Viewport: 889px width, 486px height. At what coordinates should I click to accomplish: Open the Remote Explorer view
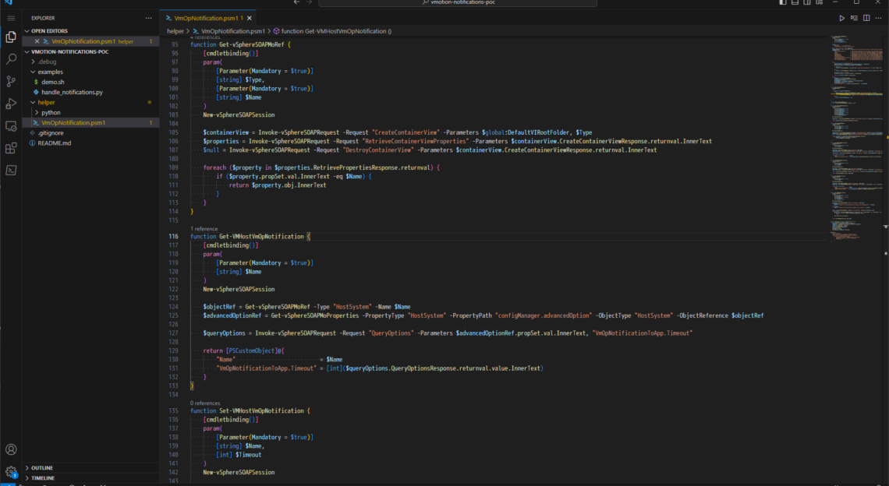pos(11,125)
